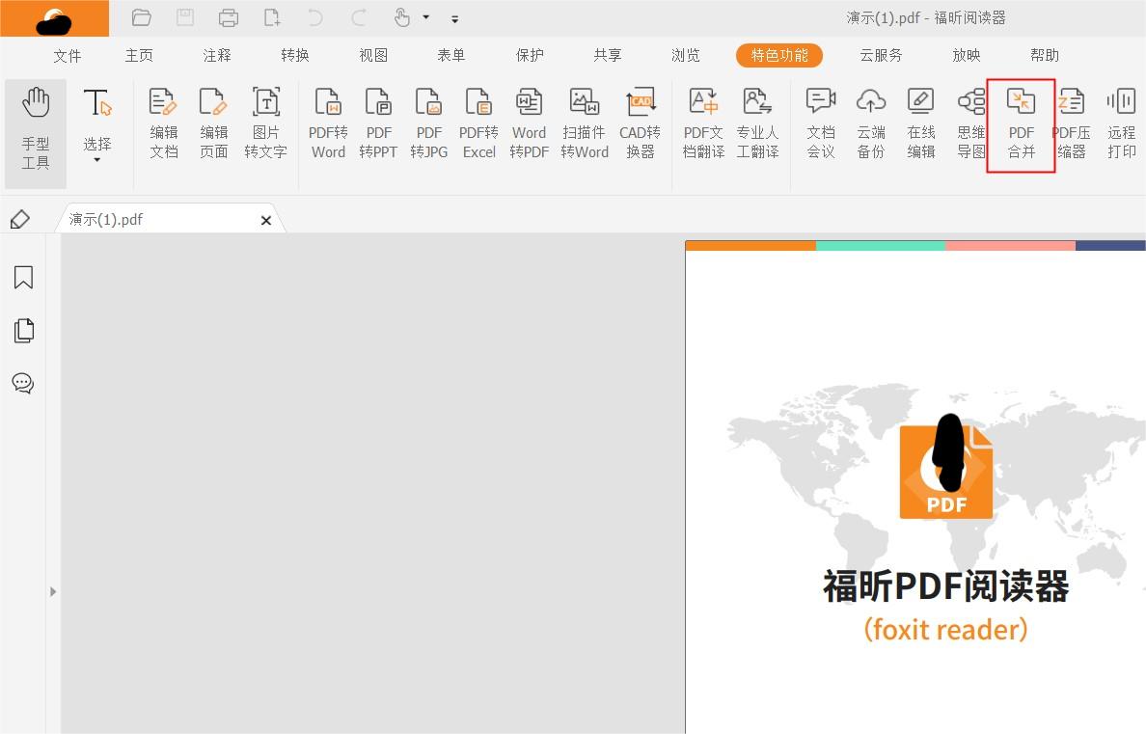Open the 放映 tab
Image resolution: width=1146 pixels, height=734 pixels.
(x=967, y=56)
